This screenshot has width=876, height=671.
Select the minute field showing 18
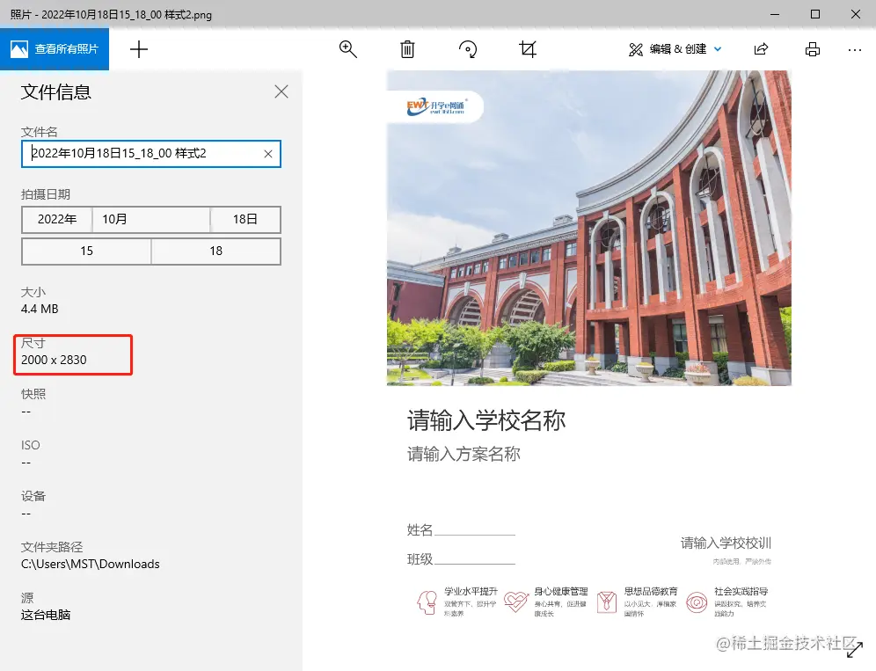tap(215, 252)
